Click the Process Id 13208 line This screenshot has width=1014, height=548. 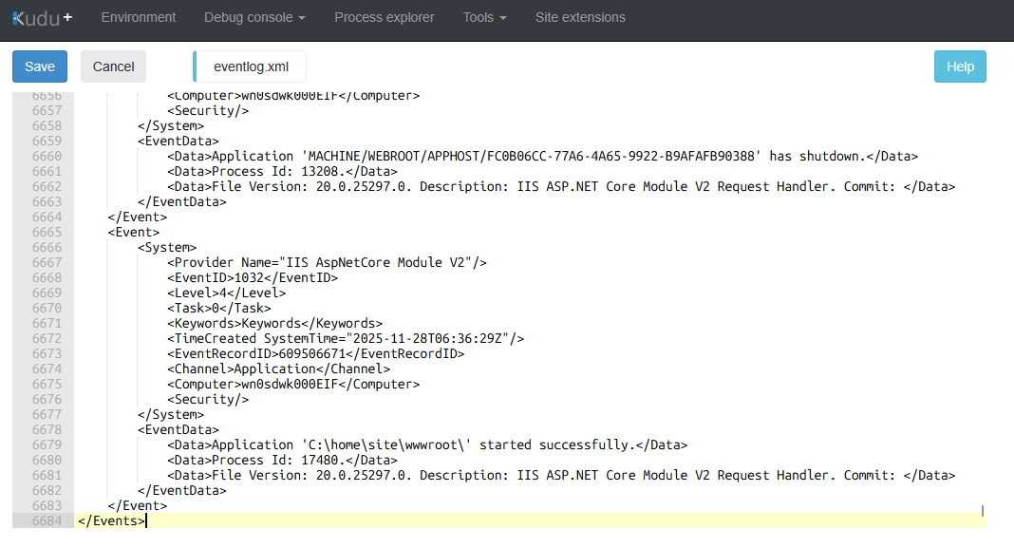pos(282,171)
